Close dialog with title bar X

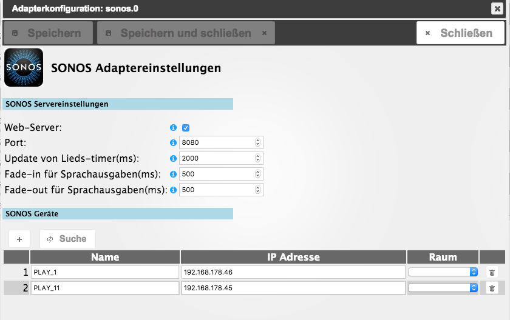tap(497, 8)
